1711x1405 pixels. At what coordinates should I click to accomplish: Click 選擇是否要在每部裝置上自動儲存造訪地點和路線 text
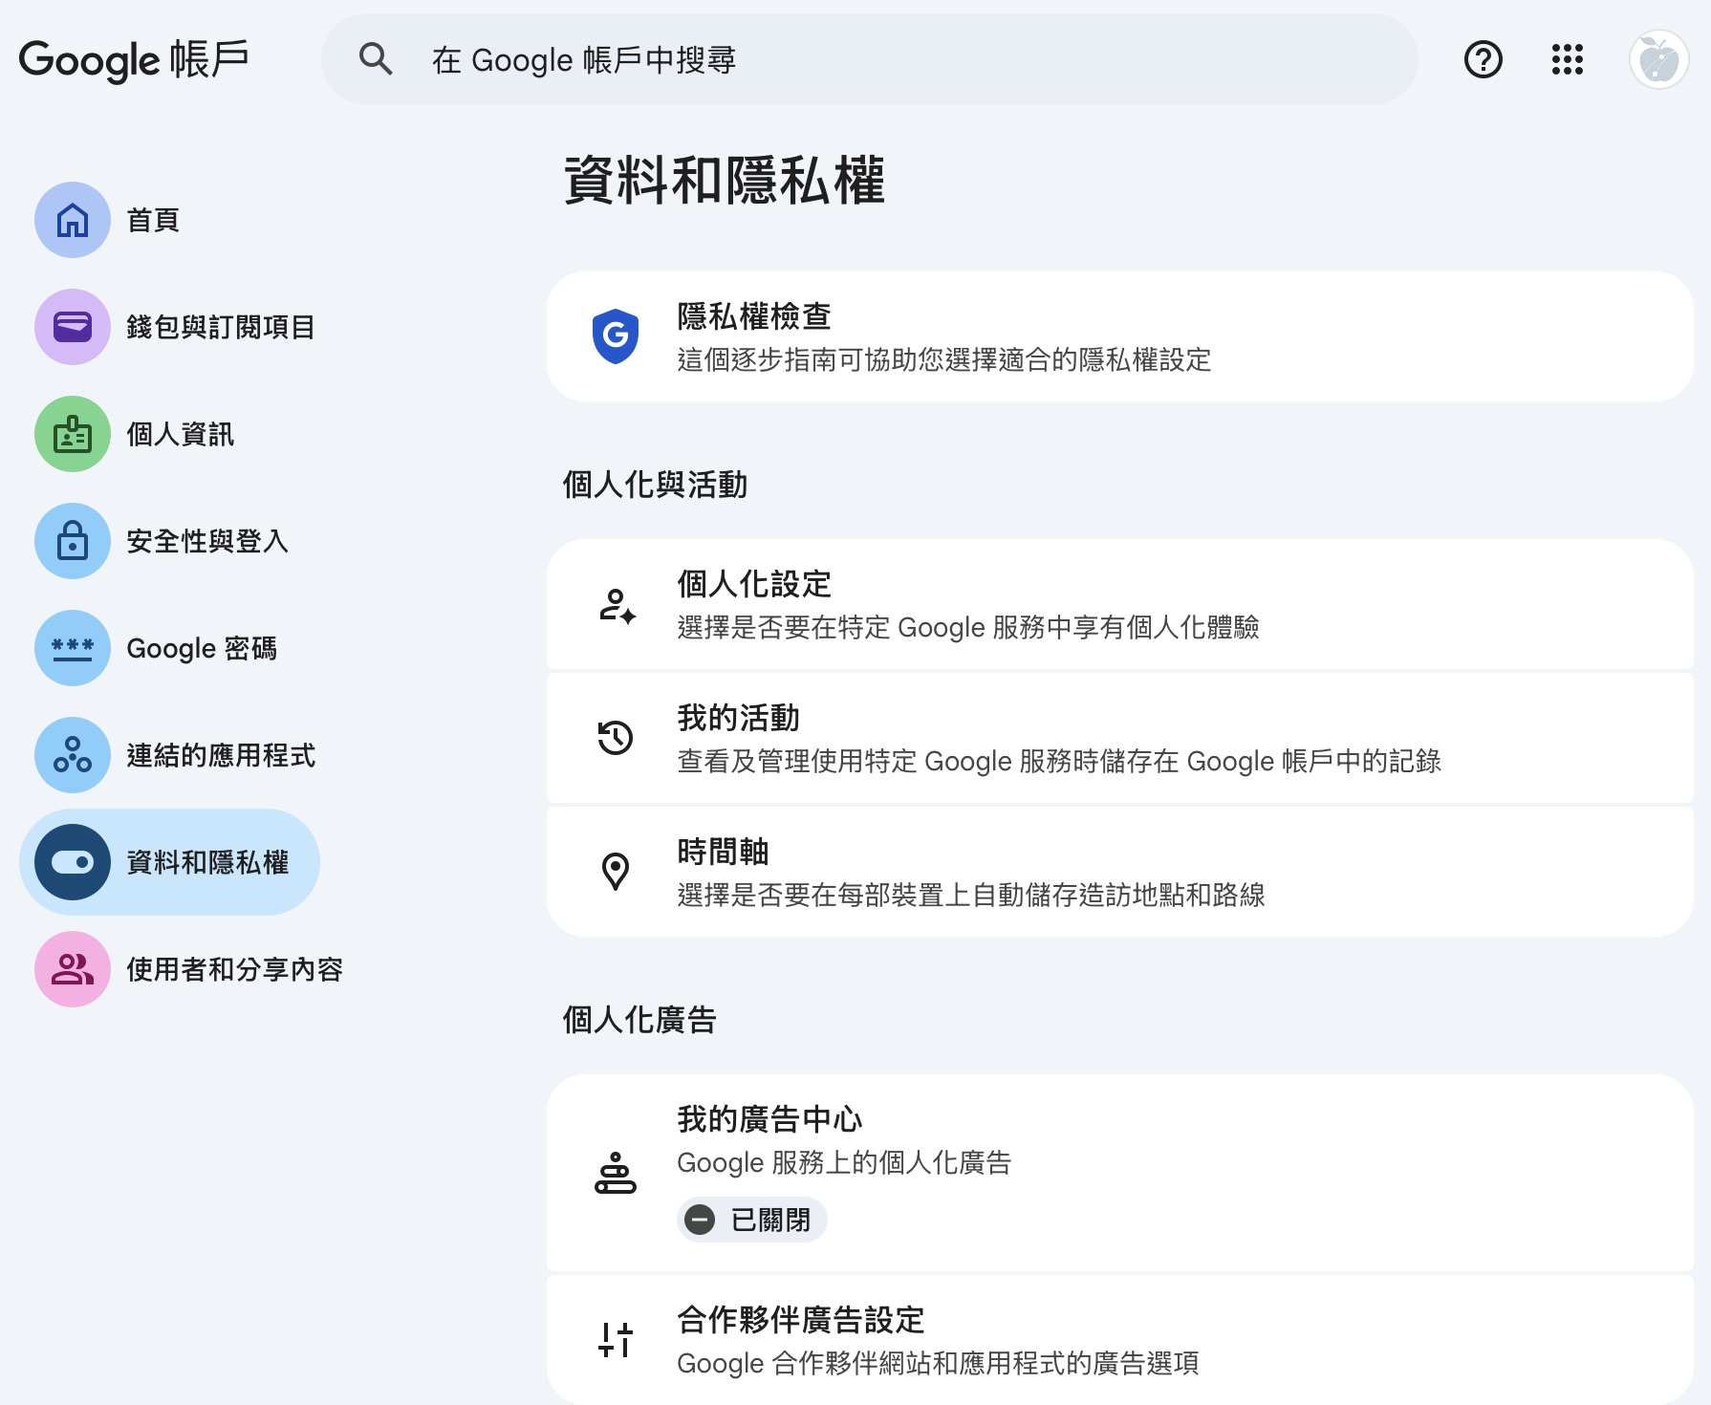pyautogui.click(x=971, y=896)
